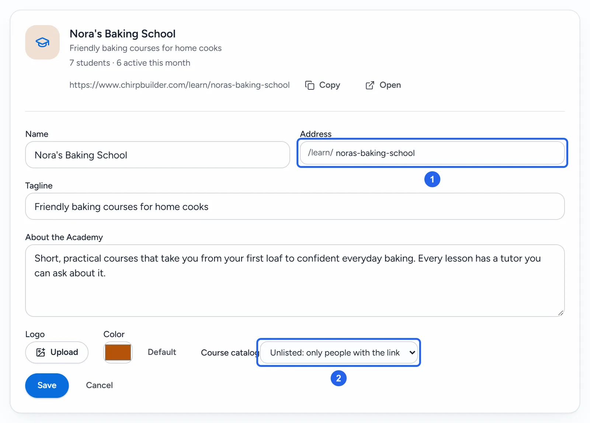Click the '/learn/' prefix in Address field
This screenshot has height=423, width=590.
(x=320, y=153)
